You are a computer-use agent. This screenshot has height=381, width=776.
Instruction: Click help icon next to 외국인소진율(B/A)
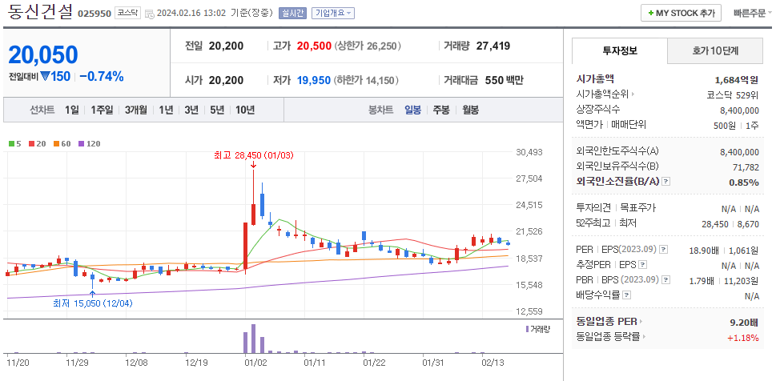666,182
